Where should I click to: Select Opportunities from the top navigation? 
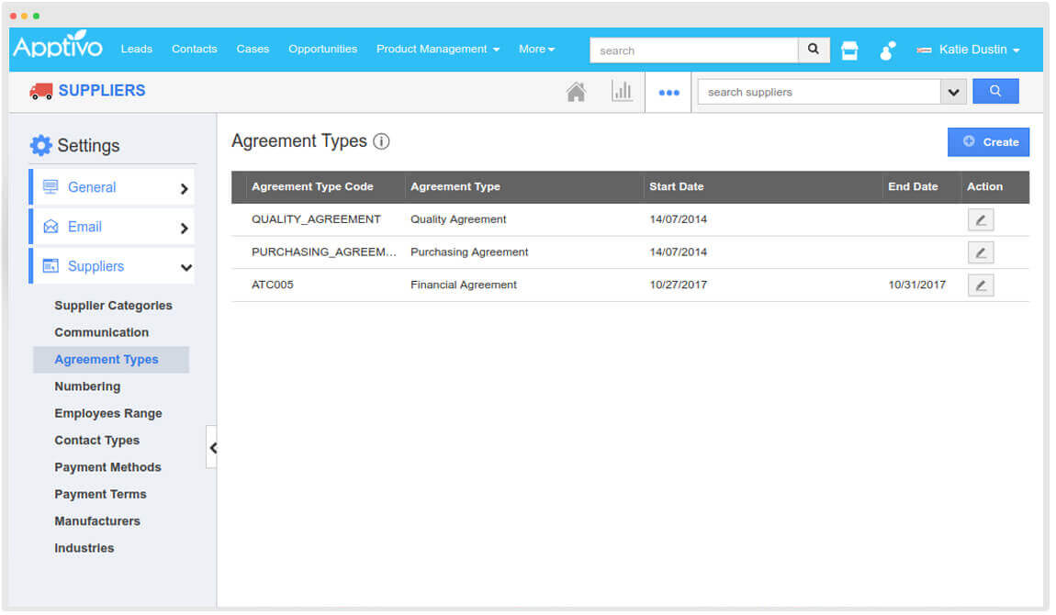pos(322,50)
